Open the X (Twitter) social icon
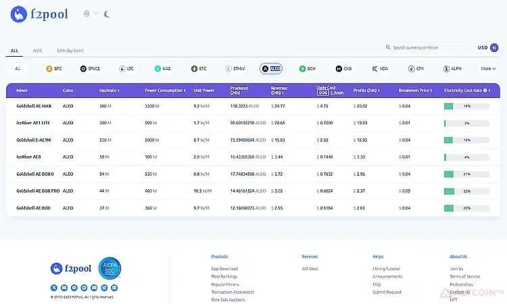This screenshot has width=507, height=304. point(54,288)
